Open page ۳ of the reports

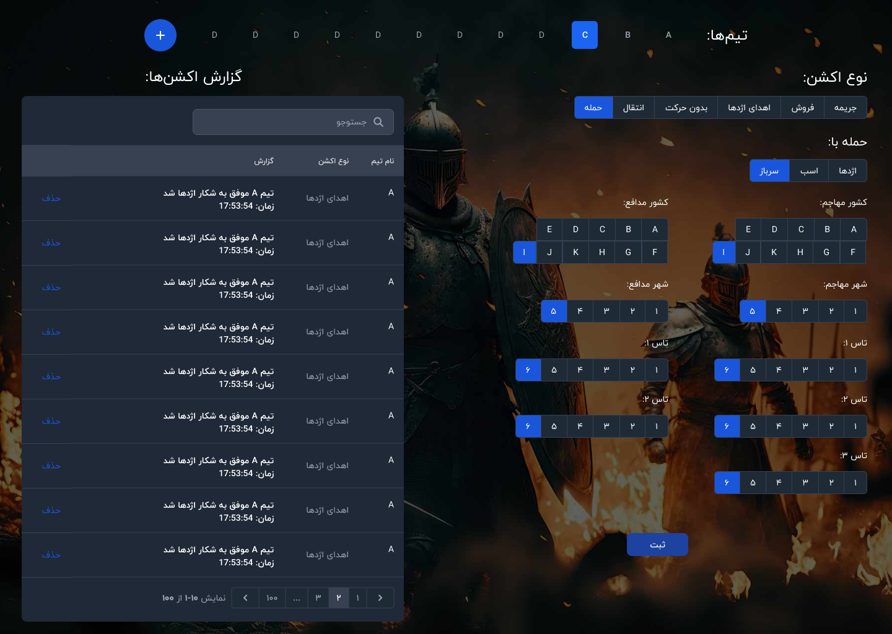coord(318,597)
